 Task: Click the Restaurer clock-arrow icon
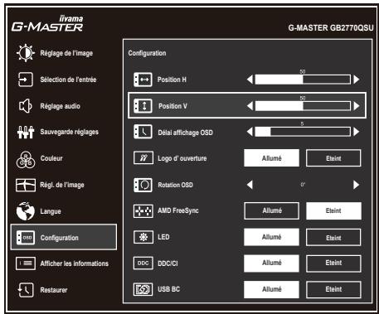coord(26,290)
